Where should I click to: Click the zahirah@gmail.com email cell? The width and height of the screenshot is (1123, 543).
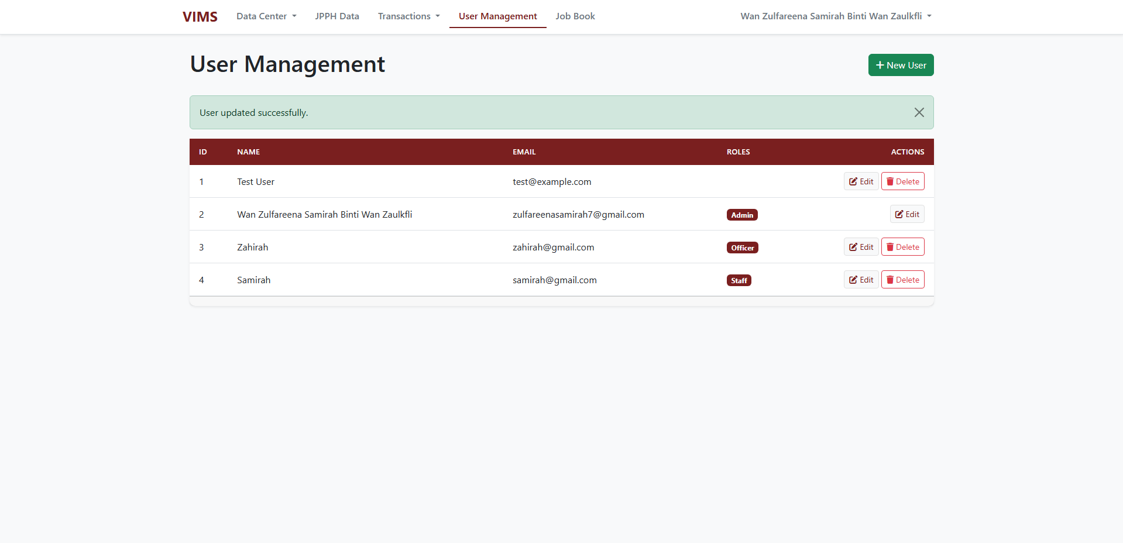(553, 248)
